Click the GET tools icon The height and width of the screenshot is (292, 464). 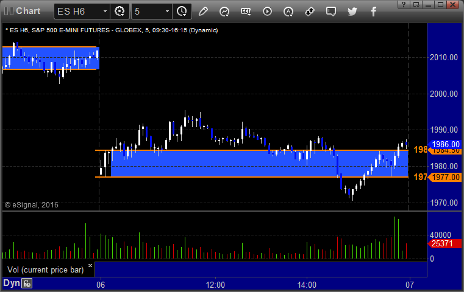246,12
